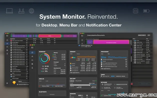Click the Sketch diamond app icon
Viewport: 157px width, 98px height.
pos(14,83)
